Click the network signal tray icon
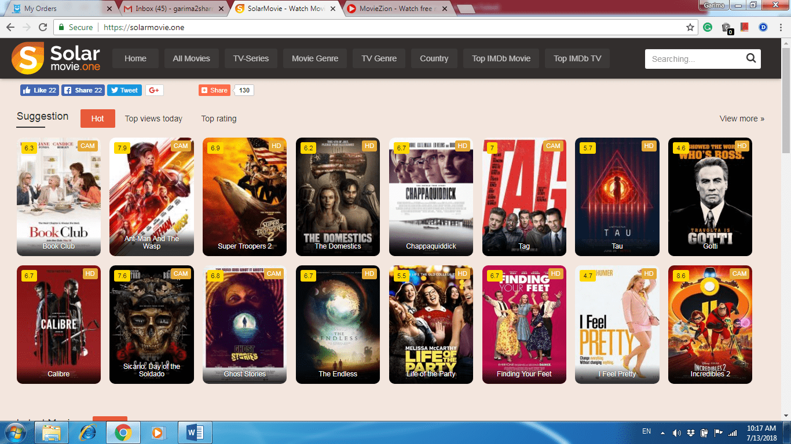The height and width of the screenshot is (444, 791). (x=733, y=432)
